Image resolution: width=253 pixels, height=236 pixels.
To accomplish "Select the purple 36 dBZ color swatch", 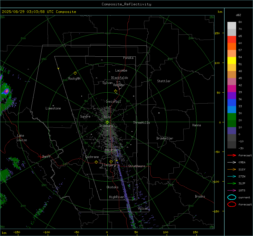I will coord(232,95).
